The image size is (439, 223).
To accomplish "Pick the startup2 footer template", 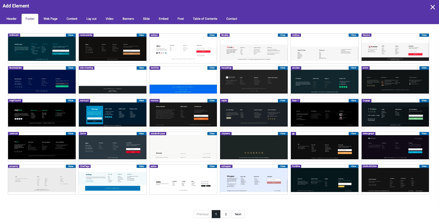I will (x=112, y=115).
